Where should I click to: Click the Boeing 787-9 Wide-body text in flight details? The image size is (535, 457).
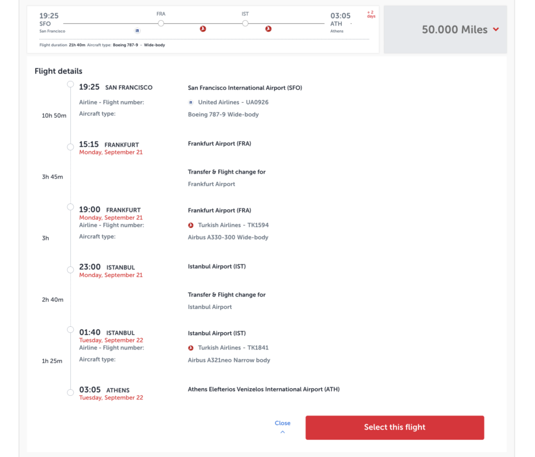click(223, 115)
